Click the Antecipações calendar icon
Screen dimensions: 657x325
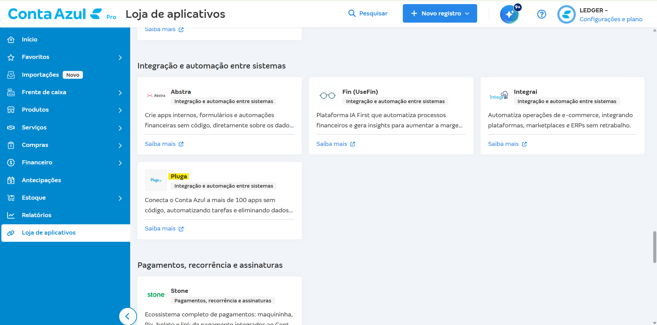11,180
